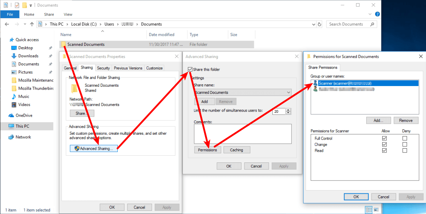426x214 pixels.
Task: Open the Help question mark icon
Action: (377, 14)
